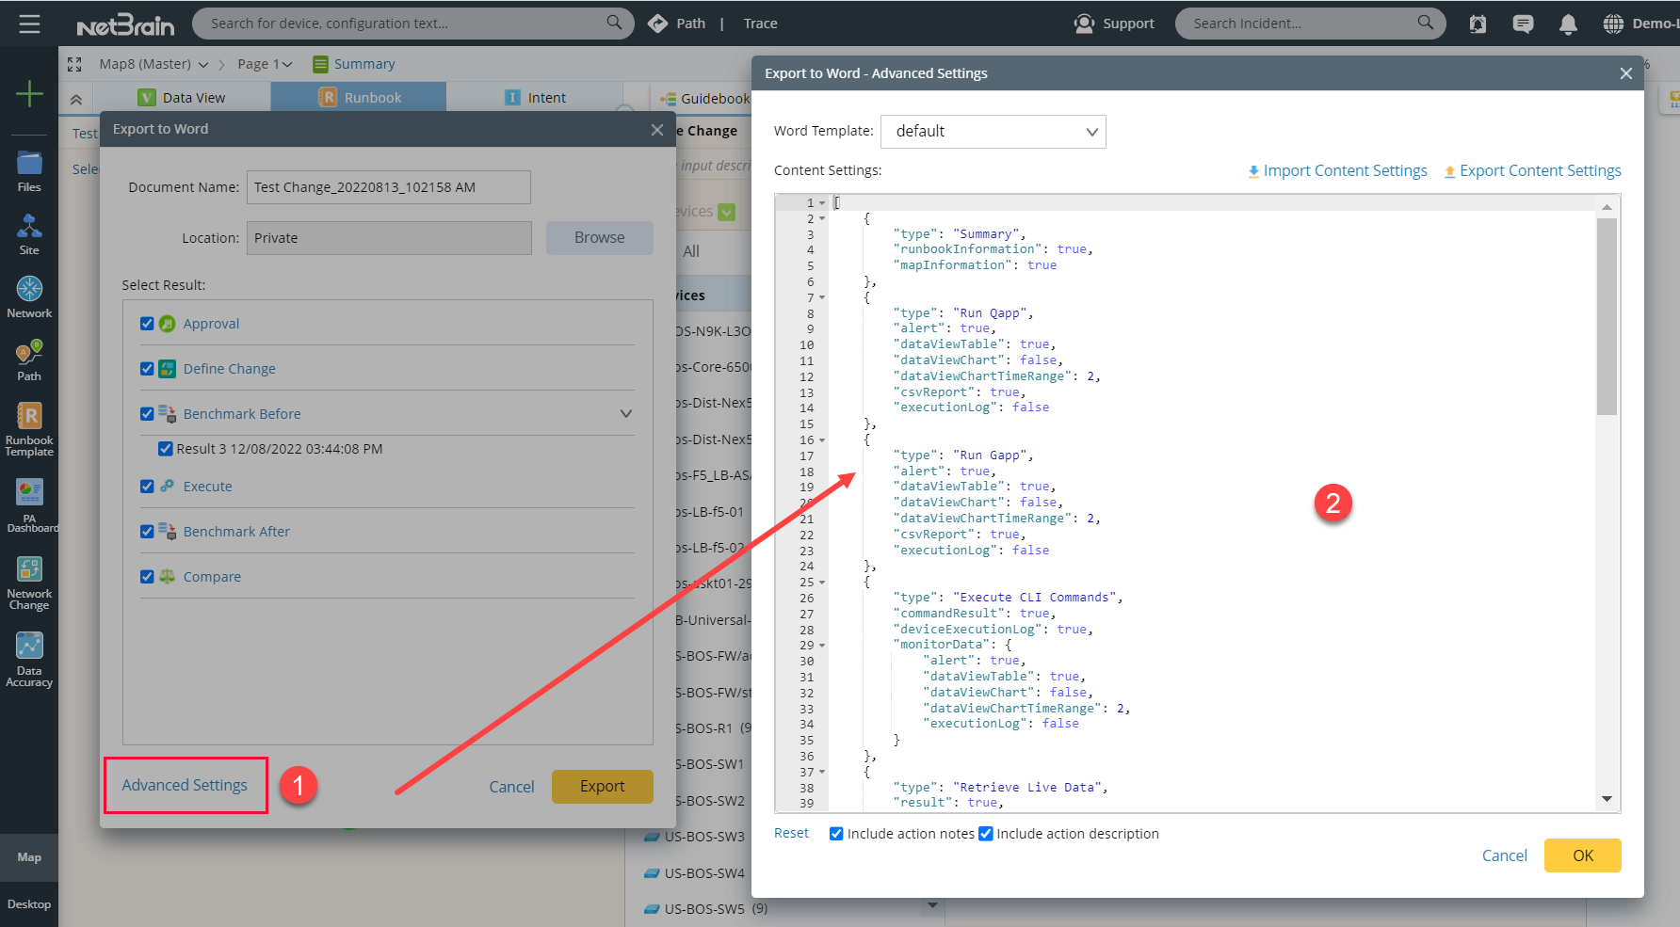Image resolution: width=1680 pixels, height=927 pixels.
Task: Fold the JSON block at line 16
Action: (822, 440)
